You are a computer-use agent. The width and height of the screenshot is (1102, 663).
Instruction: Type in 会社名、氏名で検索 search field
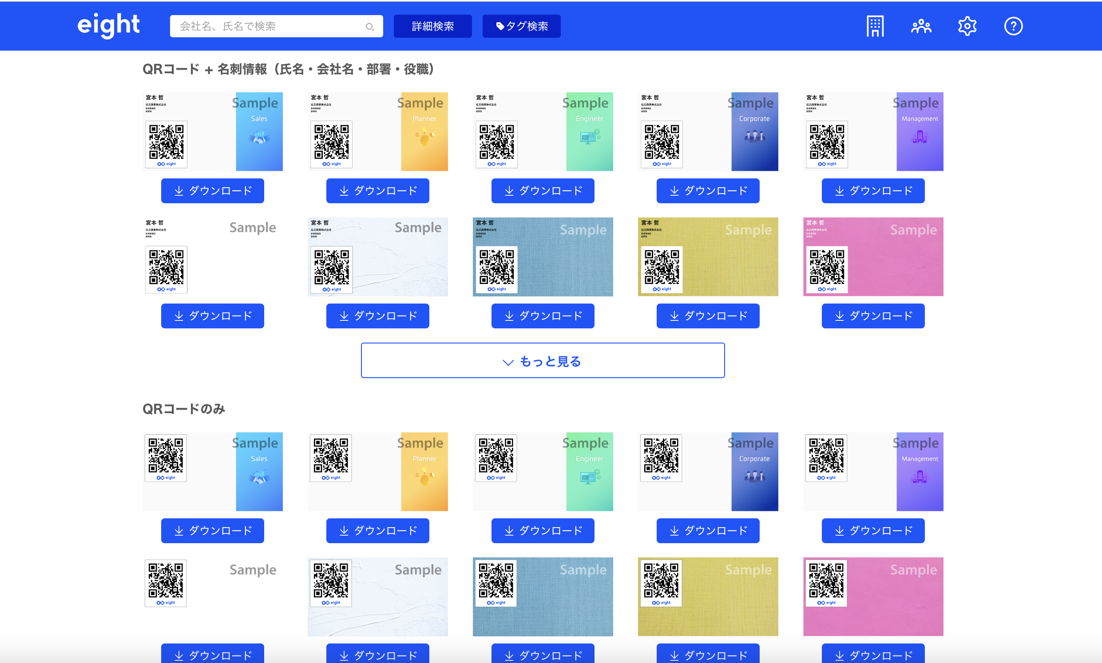pos(268,26)
